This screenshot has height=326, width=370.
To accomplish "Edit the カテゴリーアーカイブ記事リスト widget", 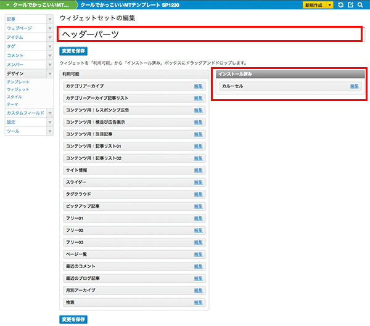I will click(198, 98).
